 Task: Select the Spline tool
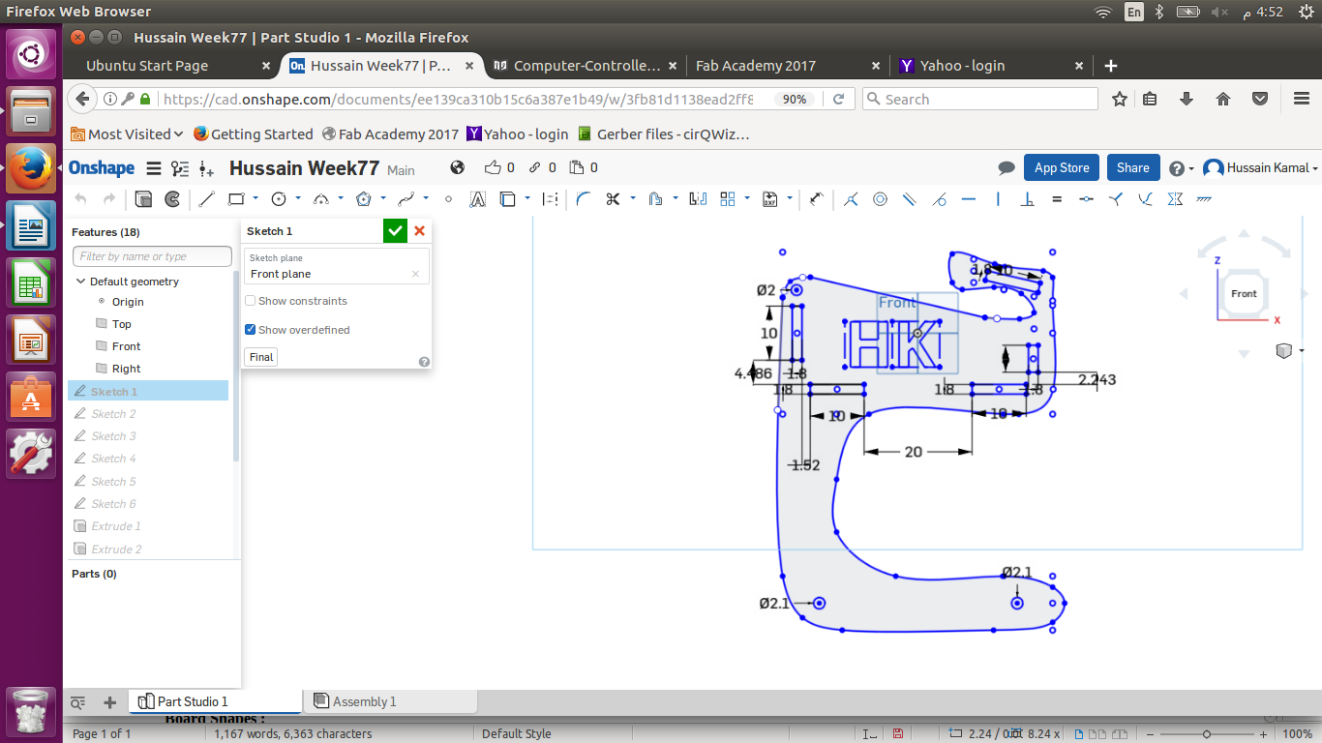(406, 199)
